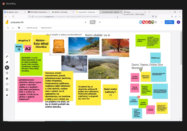Click the vertical scrollbar of the board
Viewport: 187px width, 131px height.
pyautogui.click(x=181, y=48)
